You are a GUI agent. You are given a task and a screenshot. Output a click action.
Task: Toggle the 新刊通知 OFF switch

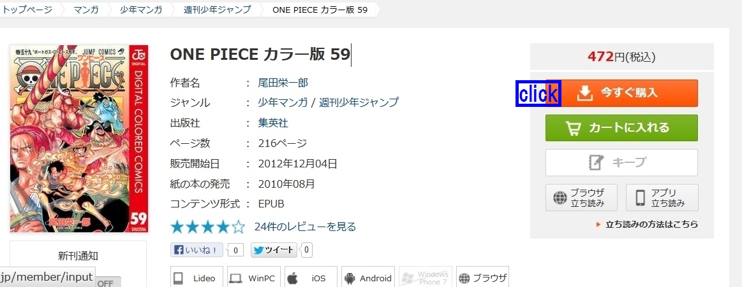109,283
